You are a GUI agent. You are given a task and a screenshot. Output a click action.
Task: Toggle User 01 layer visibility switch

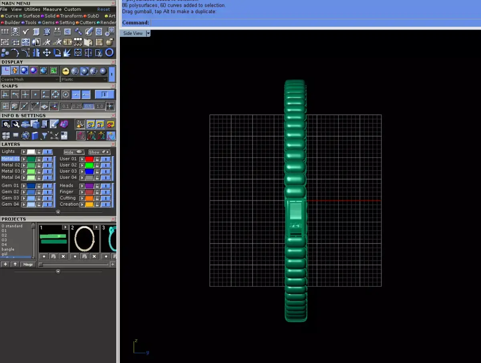106,159
